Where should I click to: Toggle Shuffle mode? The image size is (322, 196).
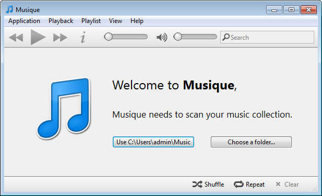click(x=208, y=185)
